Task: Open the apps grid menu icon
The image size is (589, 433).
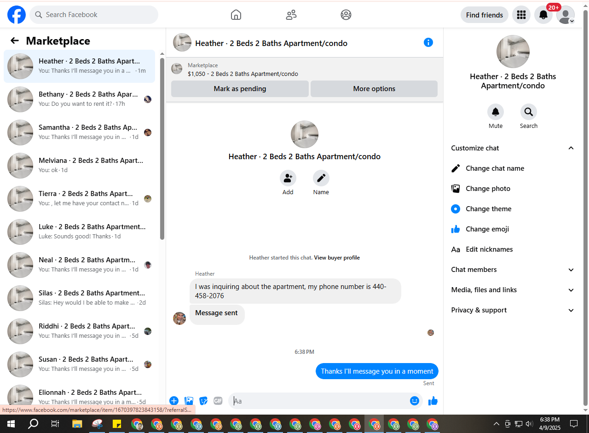Action: coord(521,15)
